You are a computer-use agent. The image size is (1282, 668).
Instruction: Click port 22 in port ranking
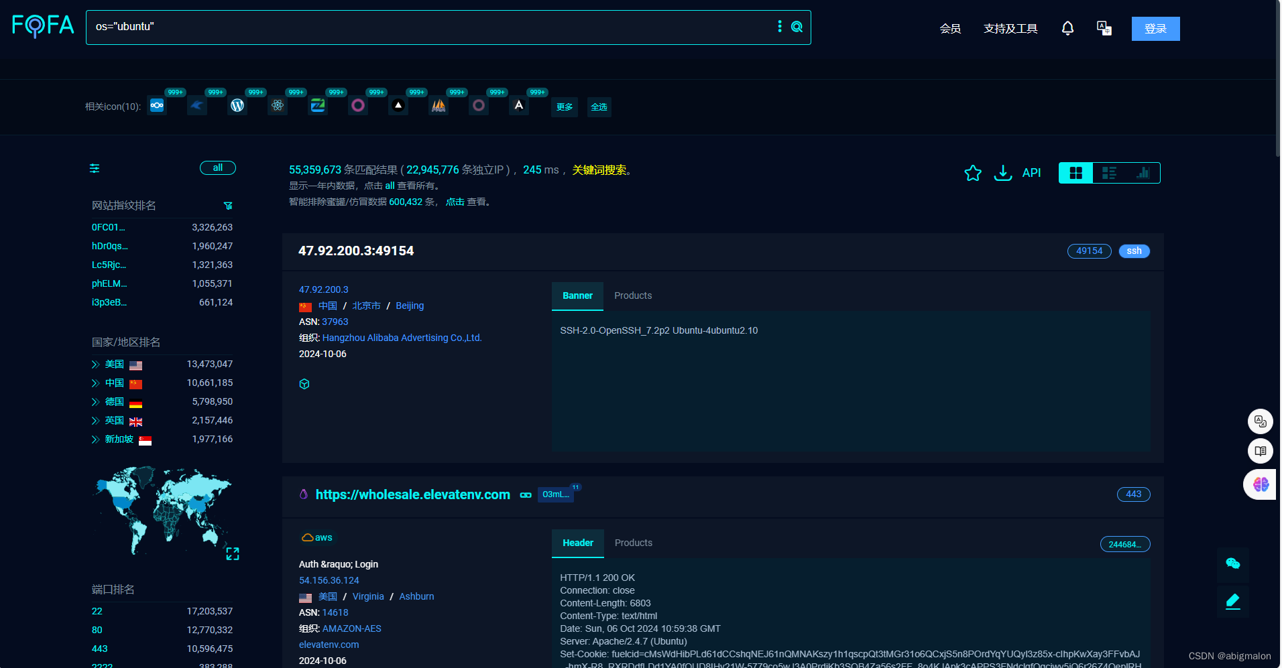pyautogui.click(x=97, y=611)
